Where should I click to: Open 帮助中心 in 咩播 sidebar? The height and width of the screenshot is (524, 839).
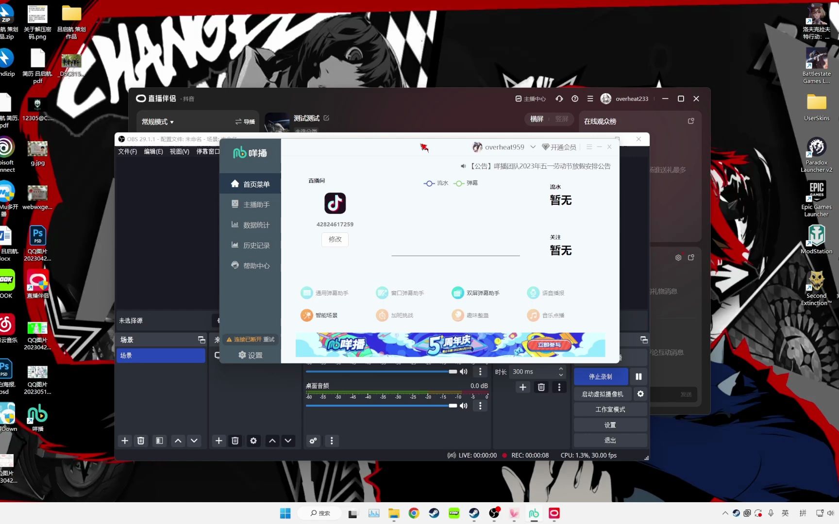250,265
